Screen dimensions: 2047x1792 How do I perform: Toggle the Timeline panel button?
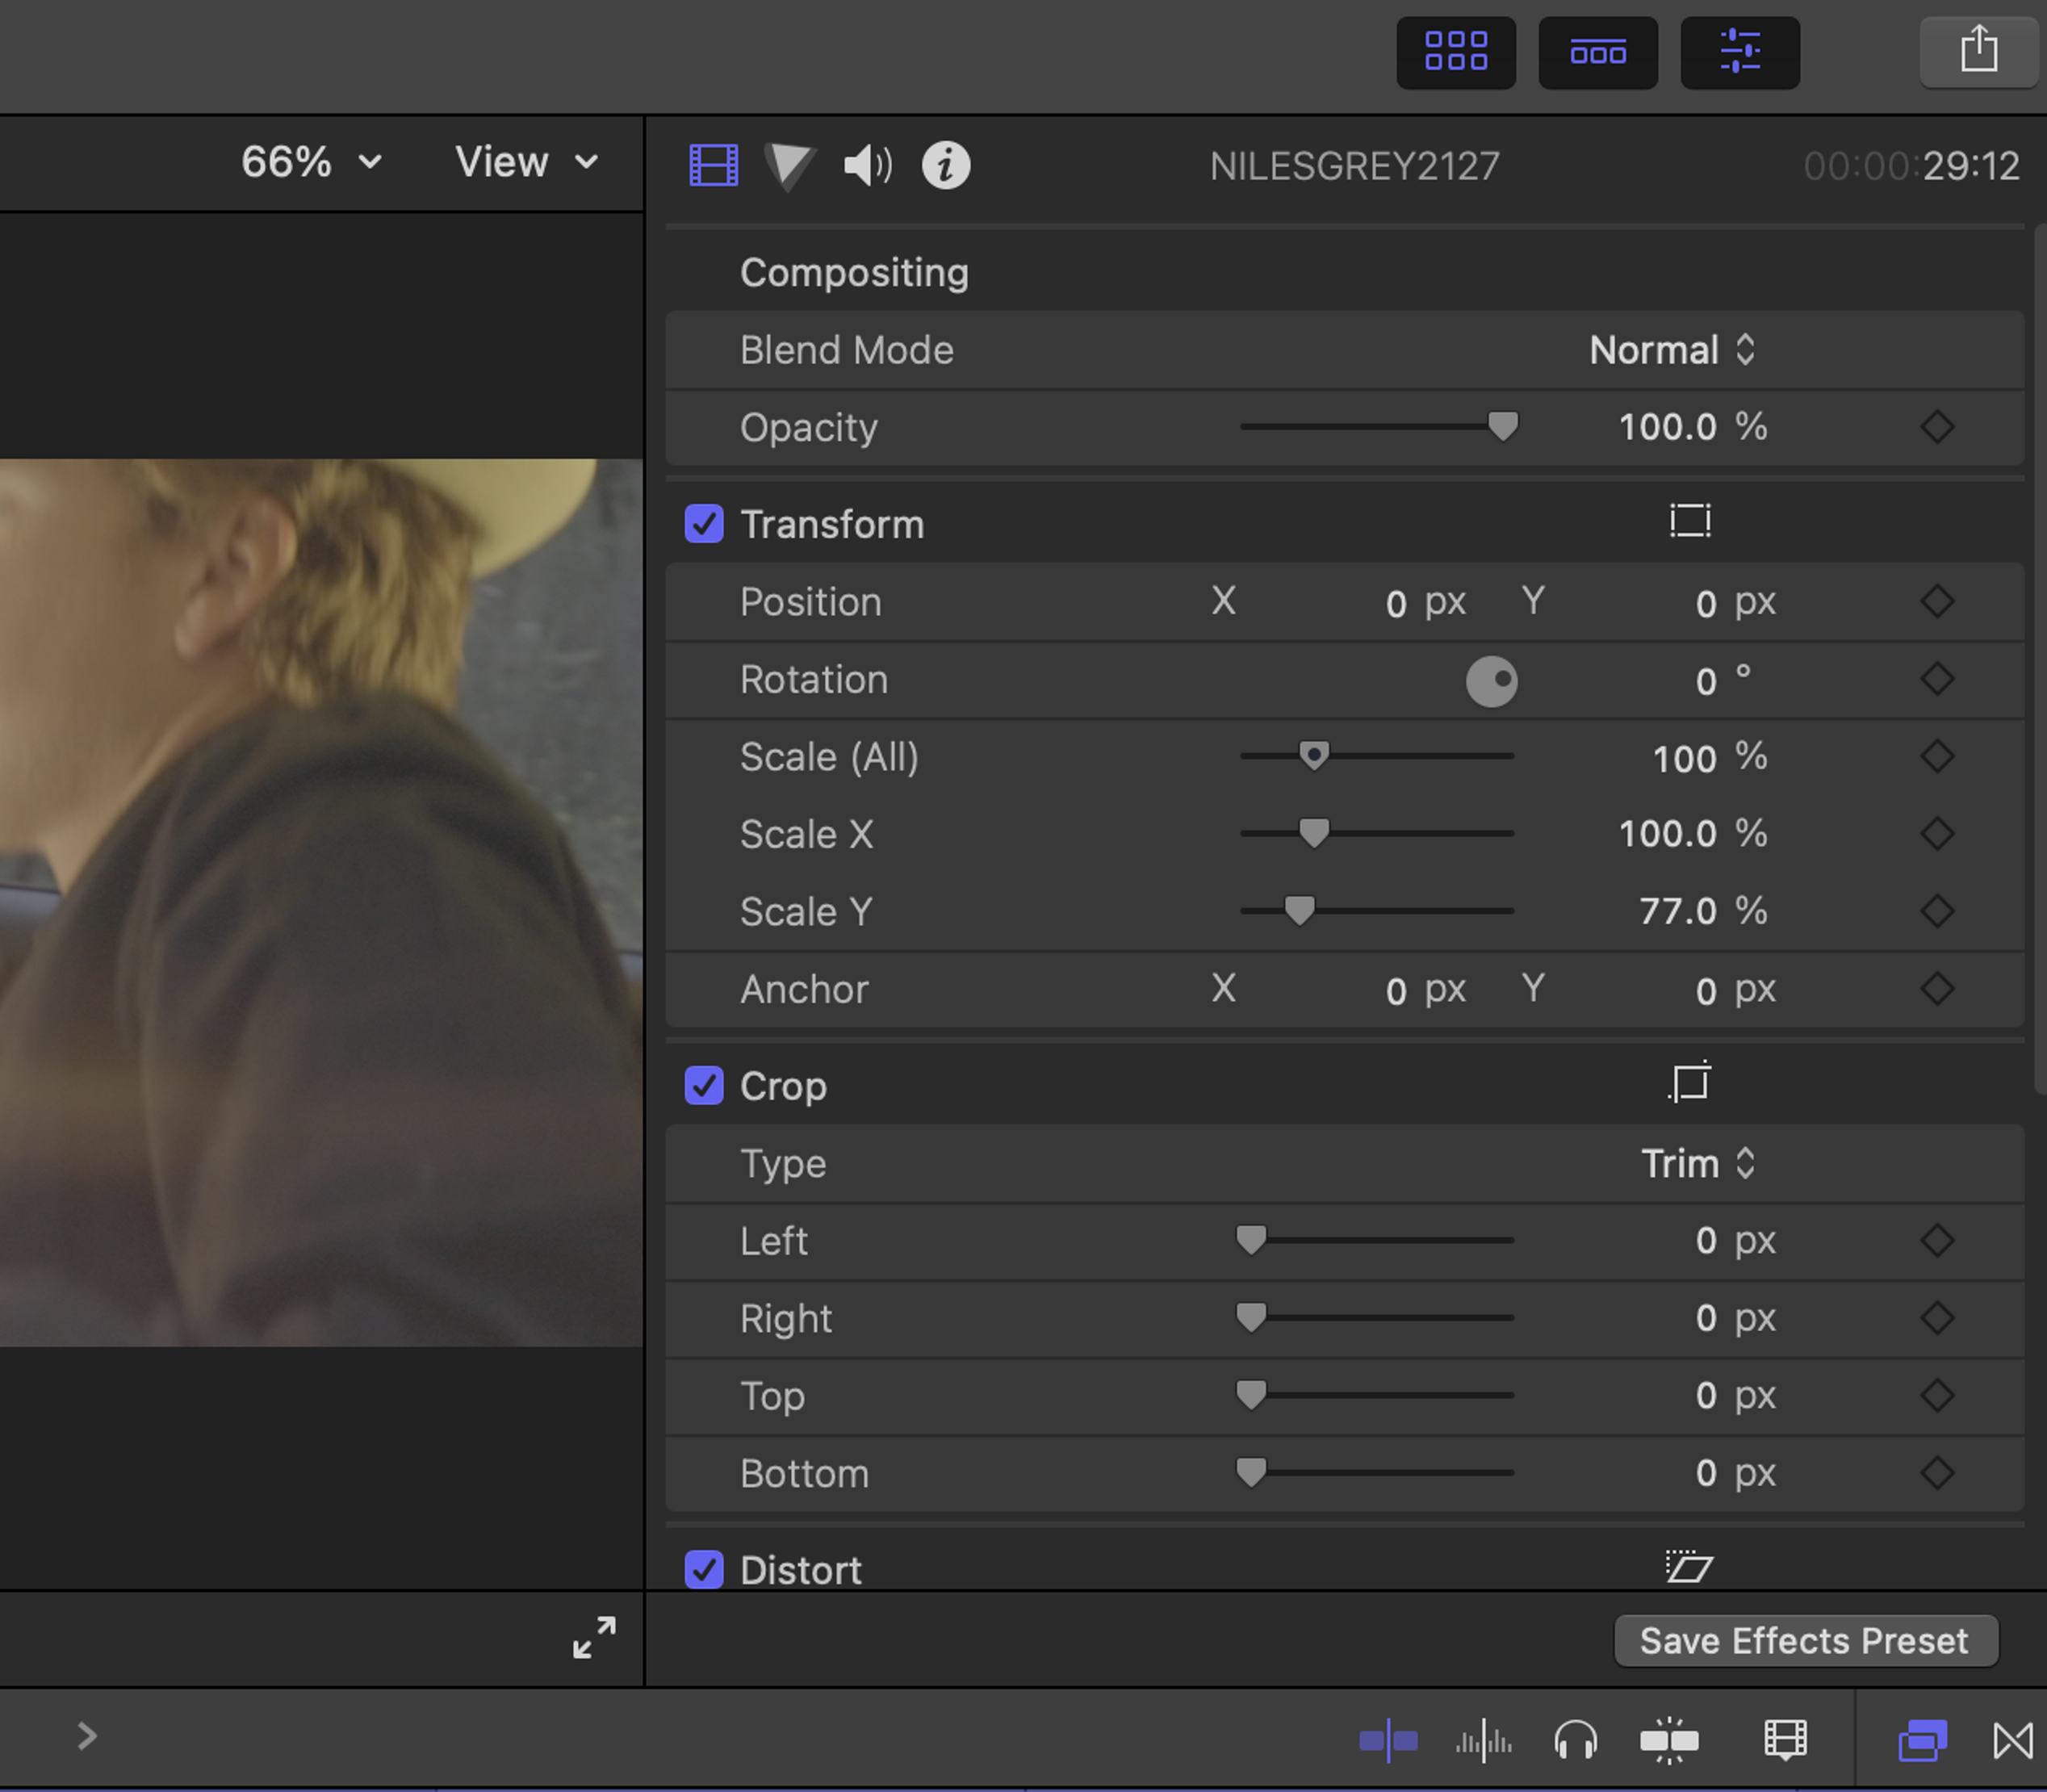pyautogui.click(x=1597, y=52)
